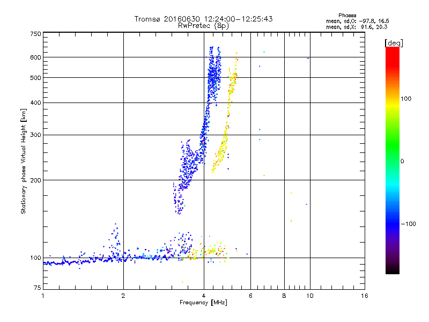Click the '75' y-axis tick label
The height and width of the screenshot is (322, 429).
(x=38, y=288)
